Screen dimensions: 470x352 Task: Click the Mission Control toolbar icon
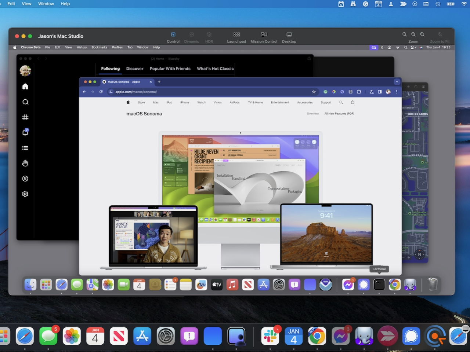coord(264,34)
